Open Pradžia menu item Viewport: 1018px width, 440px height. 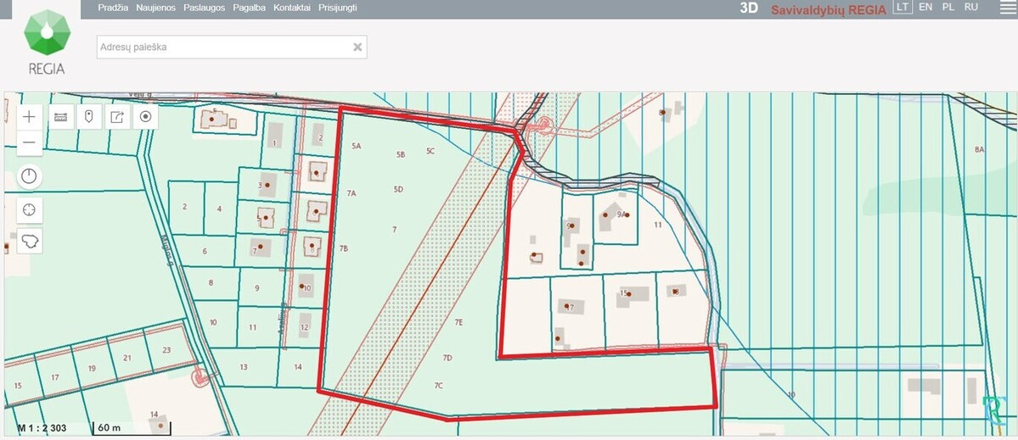[113, 8]
